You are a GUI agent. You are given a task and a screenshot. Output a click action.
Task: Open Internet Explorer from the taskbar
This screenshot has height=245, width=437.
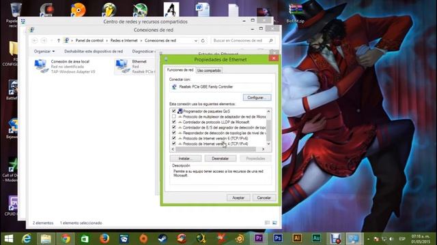point(27,239)
